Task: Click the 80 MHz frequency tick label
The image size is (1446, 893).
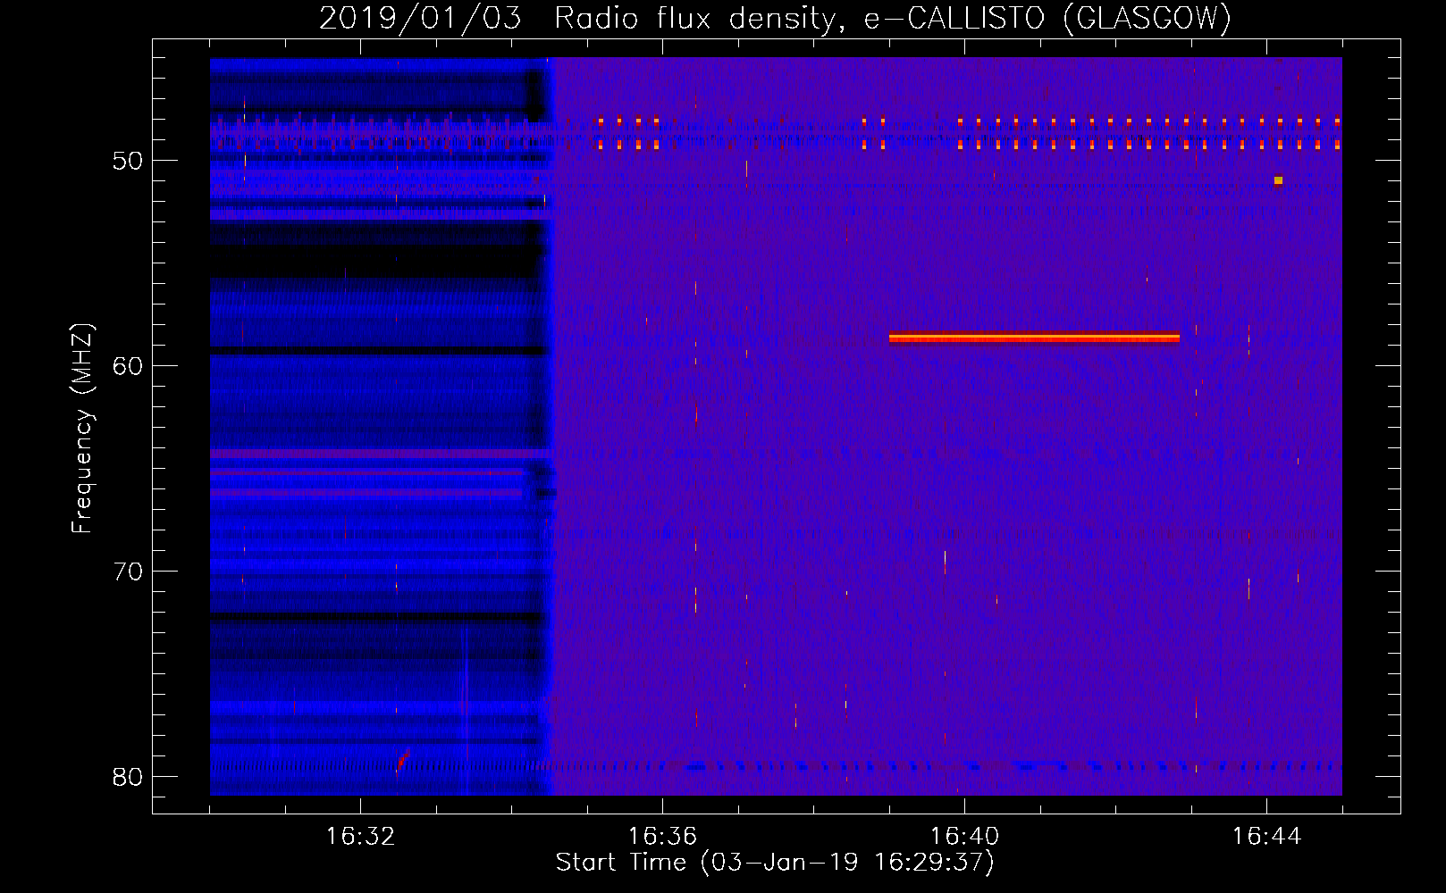Action: 128,777
